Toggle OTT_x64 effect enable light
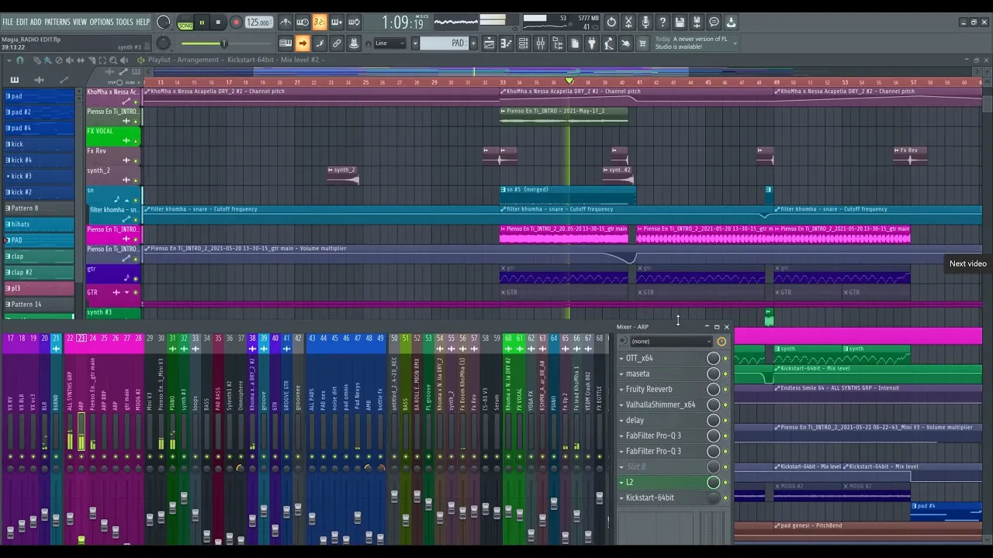The height and width of the screenshot is (558, 993). click(x=726, y=358)
